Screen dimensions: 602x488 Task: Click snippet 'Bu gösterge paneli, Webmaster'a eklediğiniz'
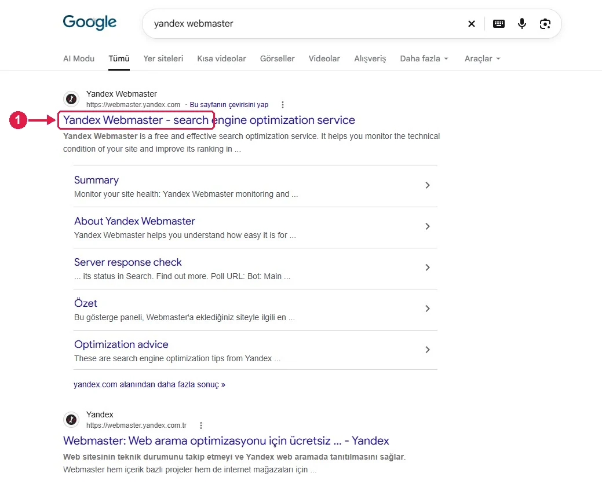(184, 317)
